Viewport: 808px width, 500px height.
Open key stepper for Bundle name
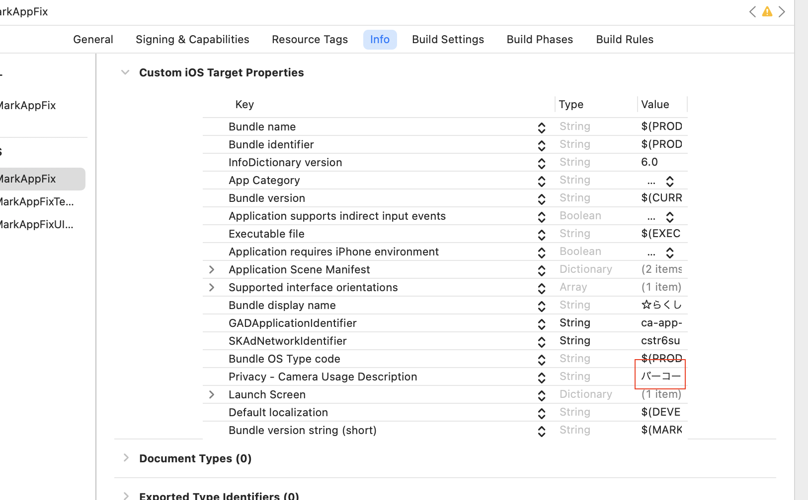coord(542,127)
